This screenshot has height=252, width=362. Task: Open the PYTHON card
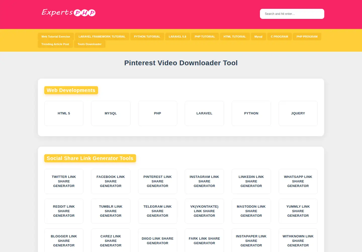[x=251, y=113]
